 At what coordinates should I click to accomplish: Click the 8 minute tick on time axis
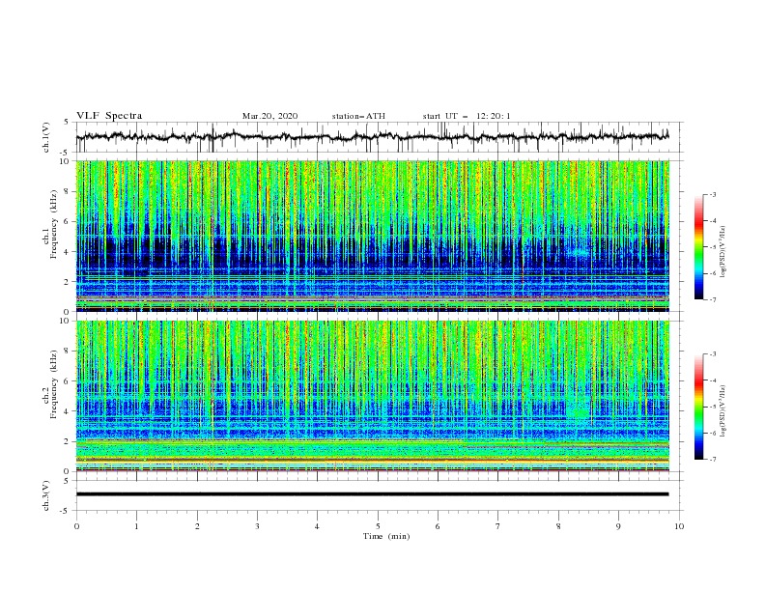(558, 526)
